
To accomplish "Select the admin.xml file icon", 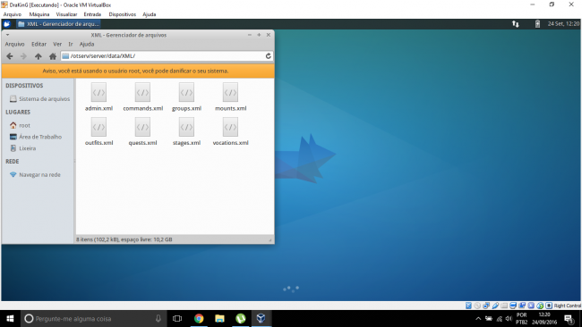I will tap(98, 93).
